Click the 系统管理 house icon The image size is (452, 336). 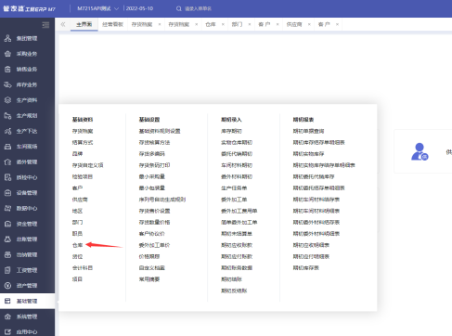click(7, 317)
